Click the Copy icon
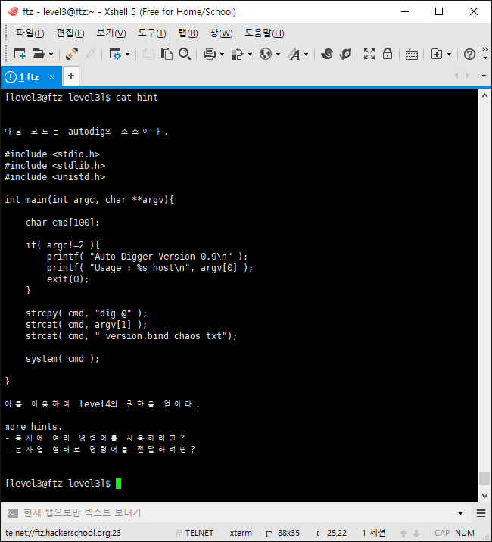 coord(148,54)
